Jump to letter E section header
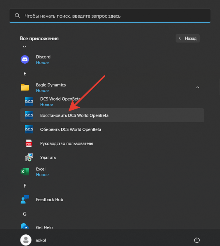Image resolution: width=220 pixels, height=246 pixels. [x=25, y=74]
